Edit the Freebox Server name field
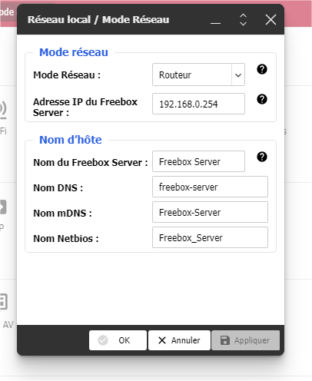The image size is (312, 381). pos(198,161)
